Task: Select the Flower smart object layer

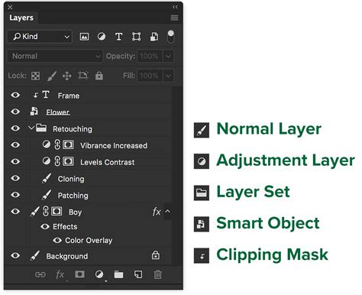Action: click(x=58, y=112)
